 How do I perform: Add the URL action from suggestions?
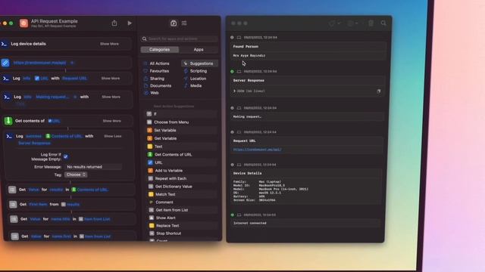[x=182, y=162]
